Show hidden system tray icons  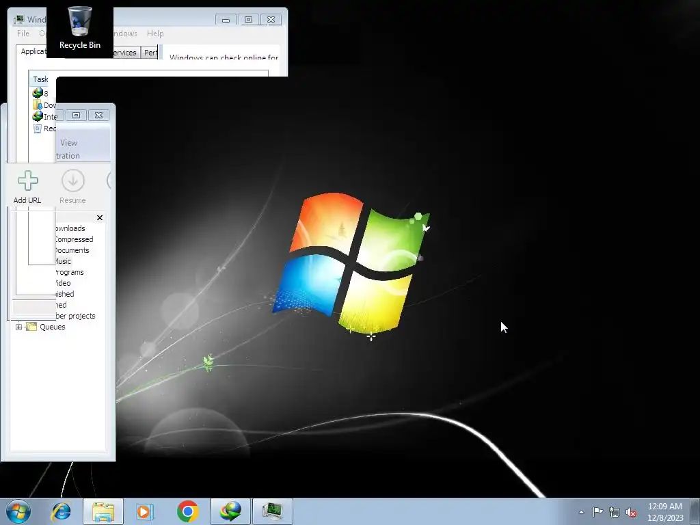tap(581, 512)
